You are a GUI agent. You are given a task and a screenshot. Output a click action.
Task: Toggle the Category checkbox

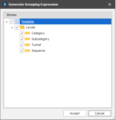point(22,33)
